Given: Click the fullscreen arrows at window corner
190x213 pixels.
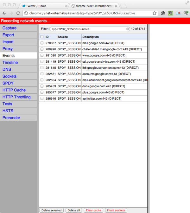Looking at the screenshot, I should pyautogui.click(x=187, y=3).
